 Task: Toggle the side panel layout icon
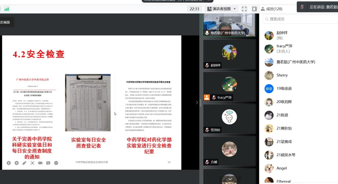pos(254,9)
